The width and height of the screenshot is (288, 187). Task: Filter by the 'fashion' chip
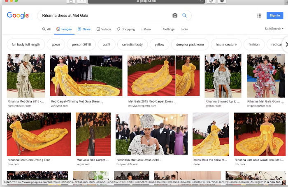[254, 44]
